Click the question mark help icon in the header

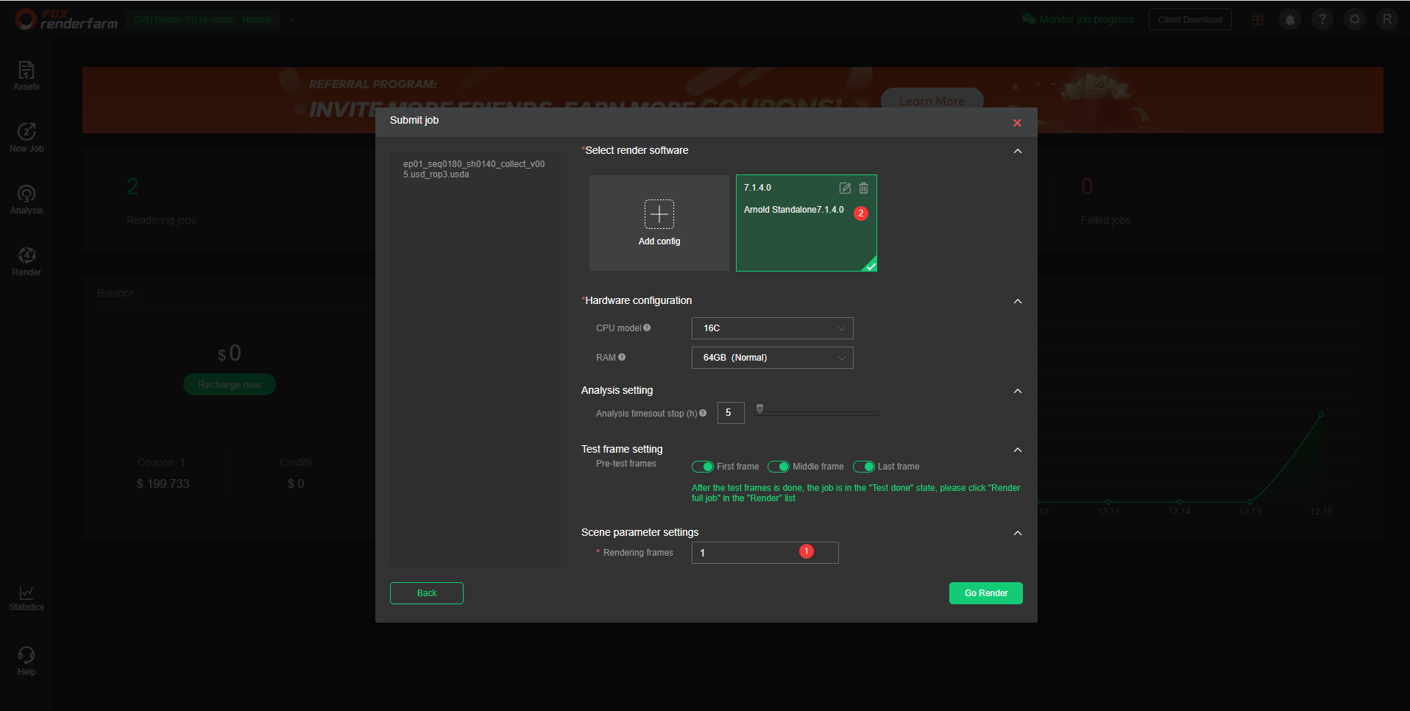point(1322,19)
